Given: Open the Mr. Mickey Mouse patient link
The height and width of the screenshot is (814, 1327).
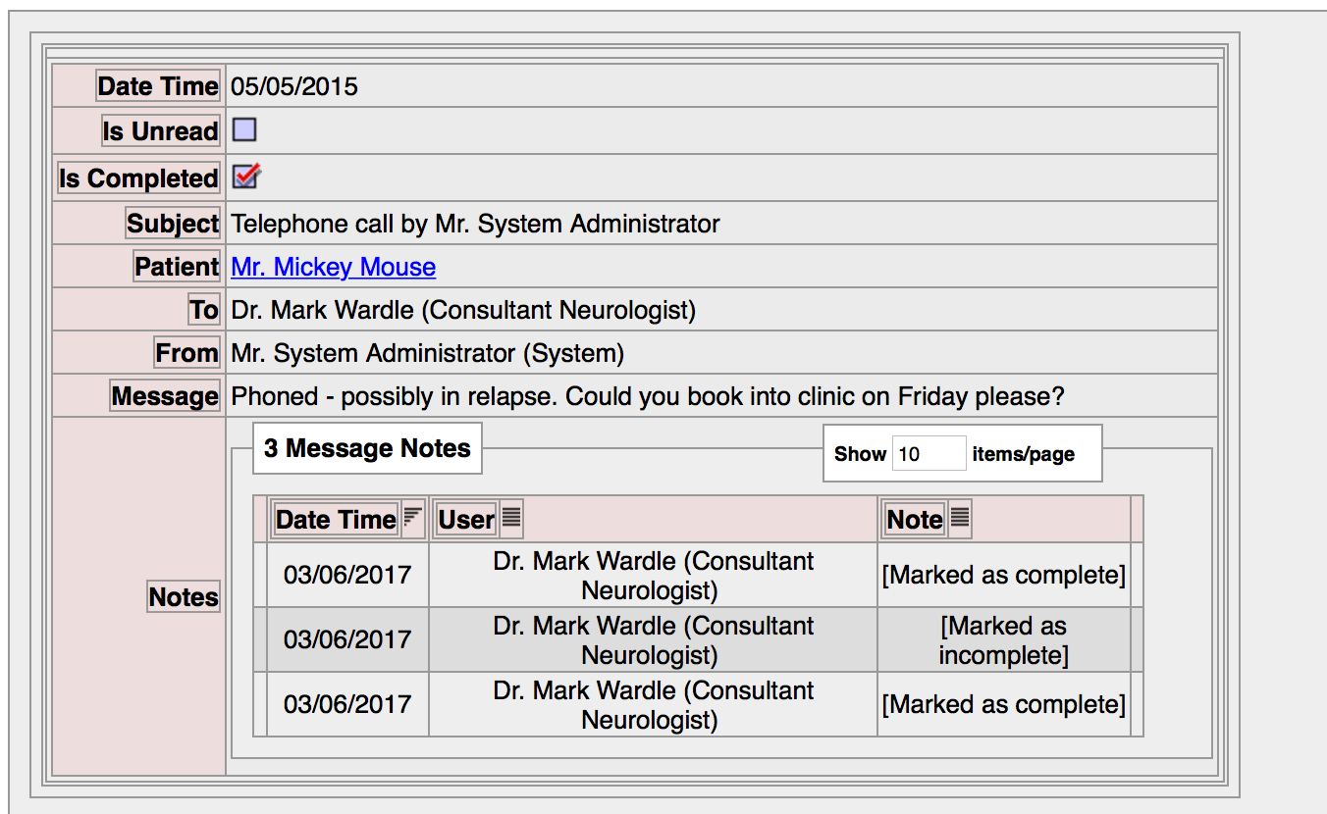Looking at the screenshot, I should pyautogui.click(x=334, y=267).
